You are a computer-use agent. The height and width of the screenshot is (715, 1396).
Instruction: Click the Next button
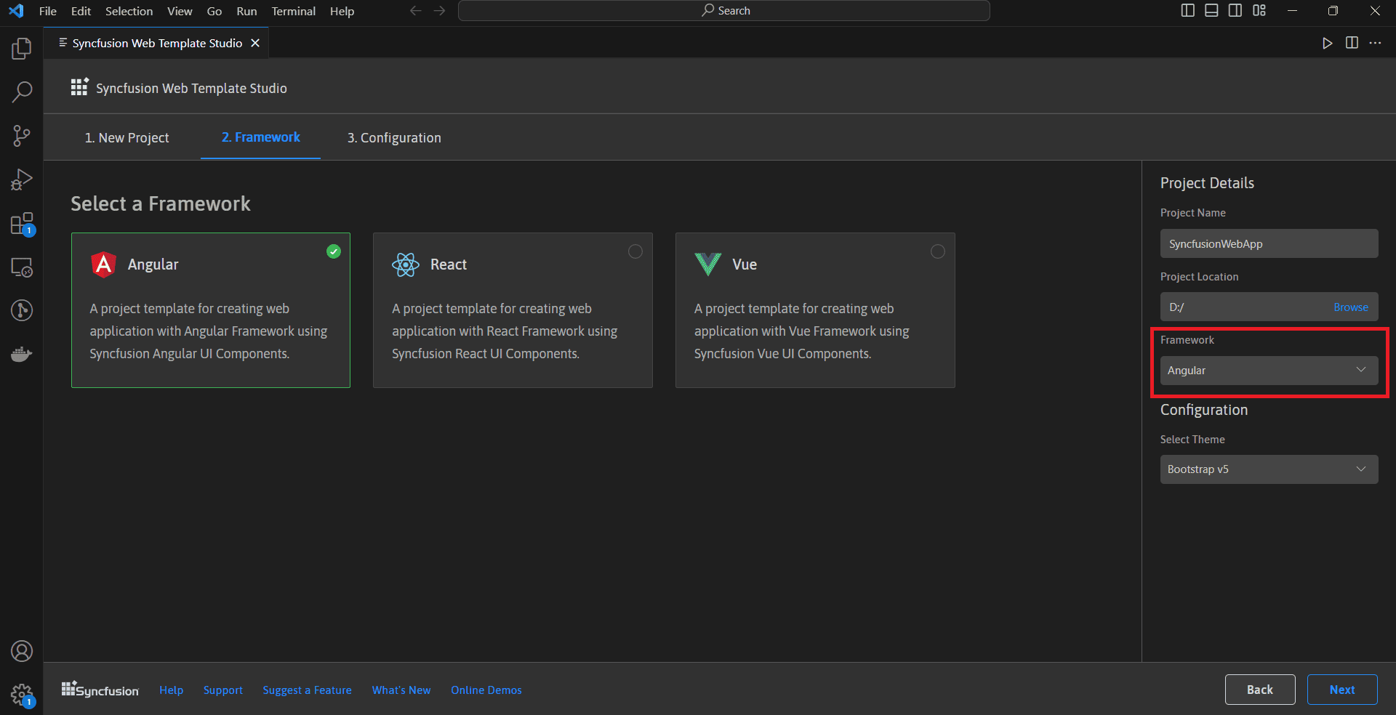(1342, 690)
